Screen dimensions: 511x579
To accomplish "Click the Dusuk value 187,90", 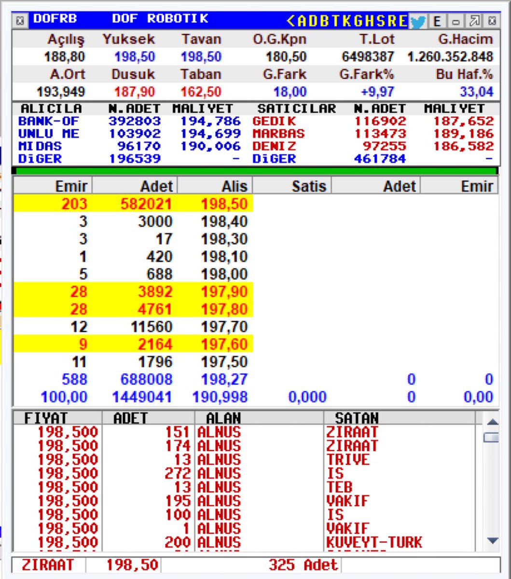I will (135, 92).
